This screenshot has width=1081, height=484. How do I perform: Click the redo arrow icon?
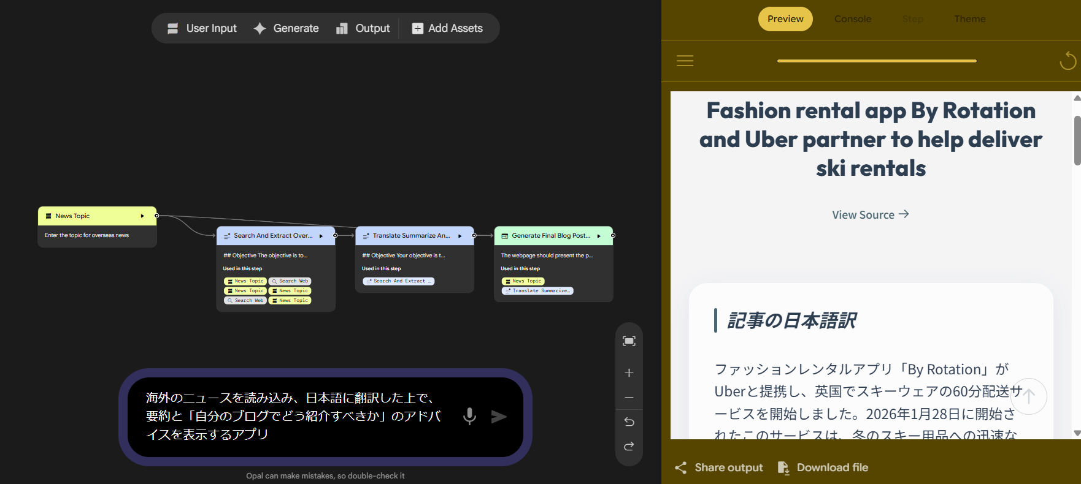click(x=629, y=447)
